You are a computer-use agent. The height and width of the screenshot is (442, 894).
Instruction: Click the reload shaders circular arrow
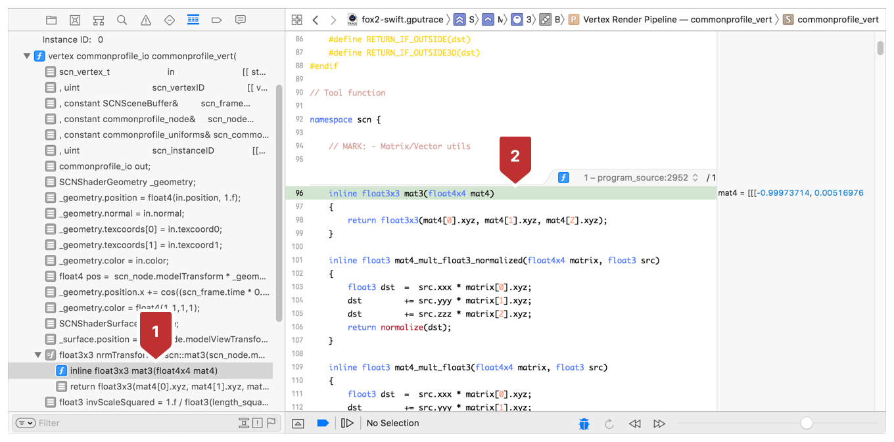click(x=609, y=424)
